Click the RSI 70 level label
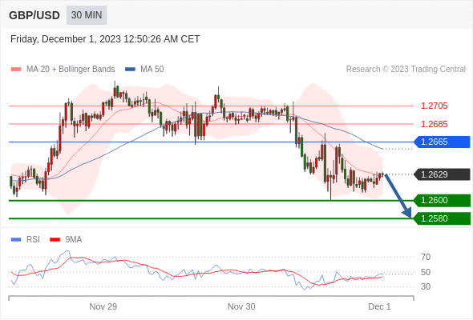The height and width of the screenshot is (320, 473). click(x=426, y=257)
